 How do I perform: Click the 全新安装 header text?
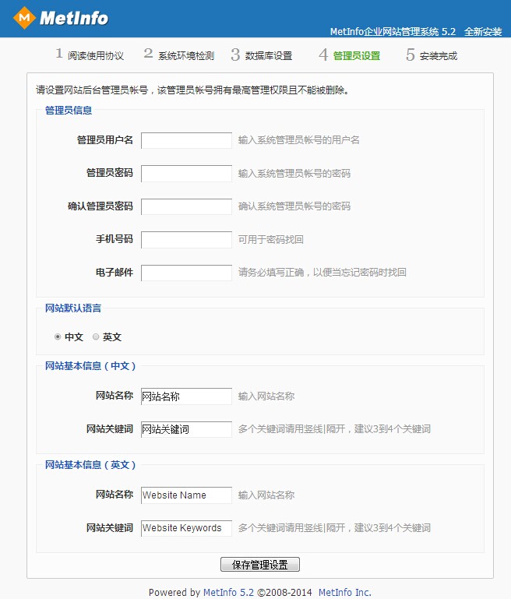point(483,31)
